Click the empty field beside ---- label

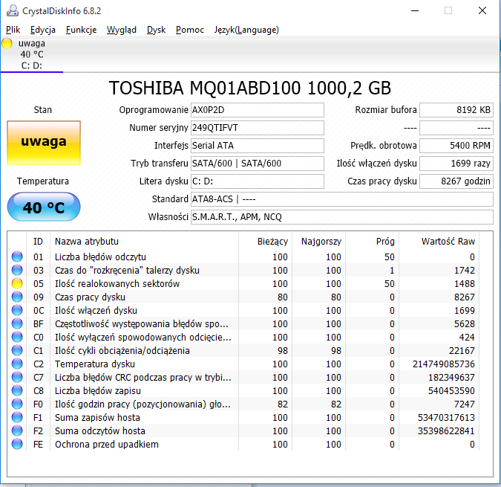click(456, 128)
